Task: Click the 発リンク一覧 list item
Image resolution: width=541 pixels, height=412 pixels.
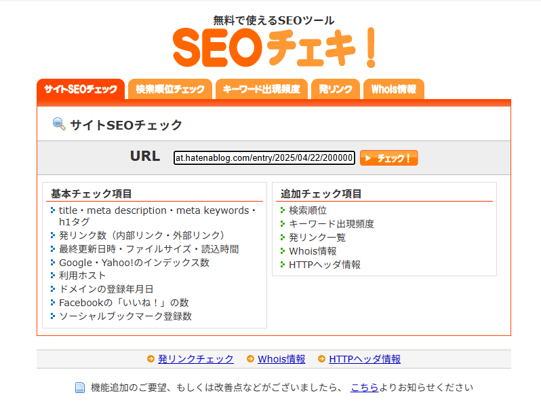Action: (317, 238)
